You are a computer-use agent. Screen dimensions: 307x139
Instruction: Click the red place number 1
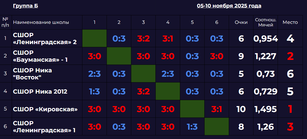pyautogui.click(x=290, y=109)
